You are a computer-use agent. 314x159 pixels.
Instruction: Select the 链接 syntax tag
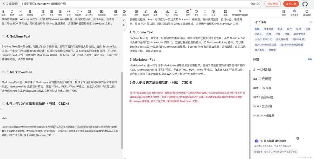(299, 29)
